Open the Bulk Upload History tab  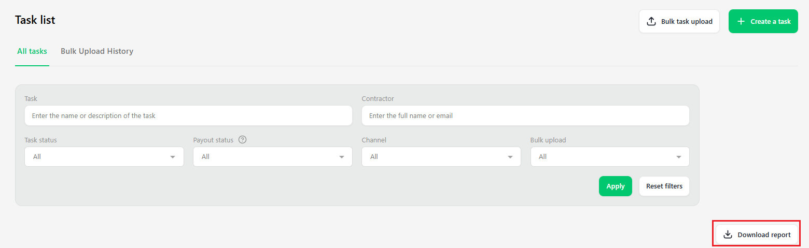(x=97, y=51)
